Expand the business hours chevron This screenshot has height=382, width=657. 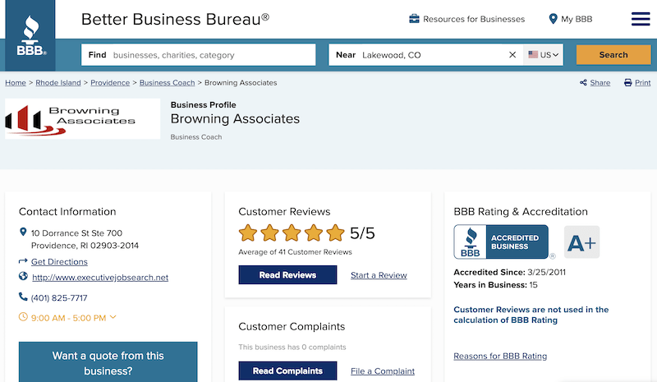click(113, 317)
